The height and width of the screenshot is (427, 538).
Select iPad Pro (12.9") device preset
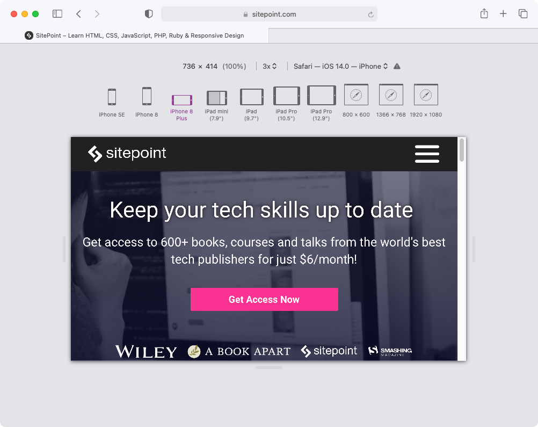(321, 103)
